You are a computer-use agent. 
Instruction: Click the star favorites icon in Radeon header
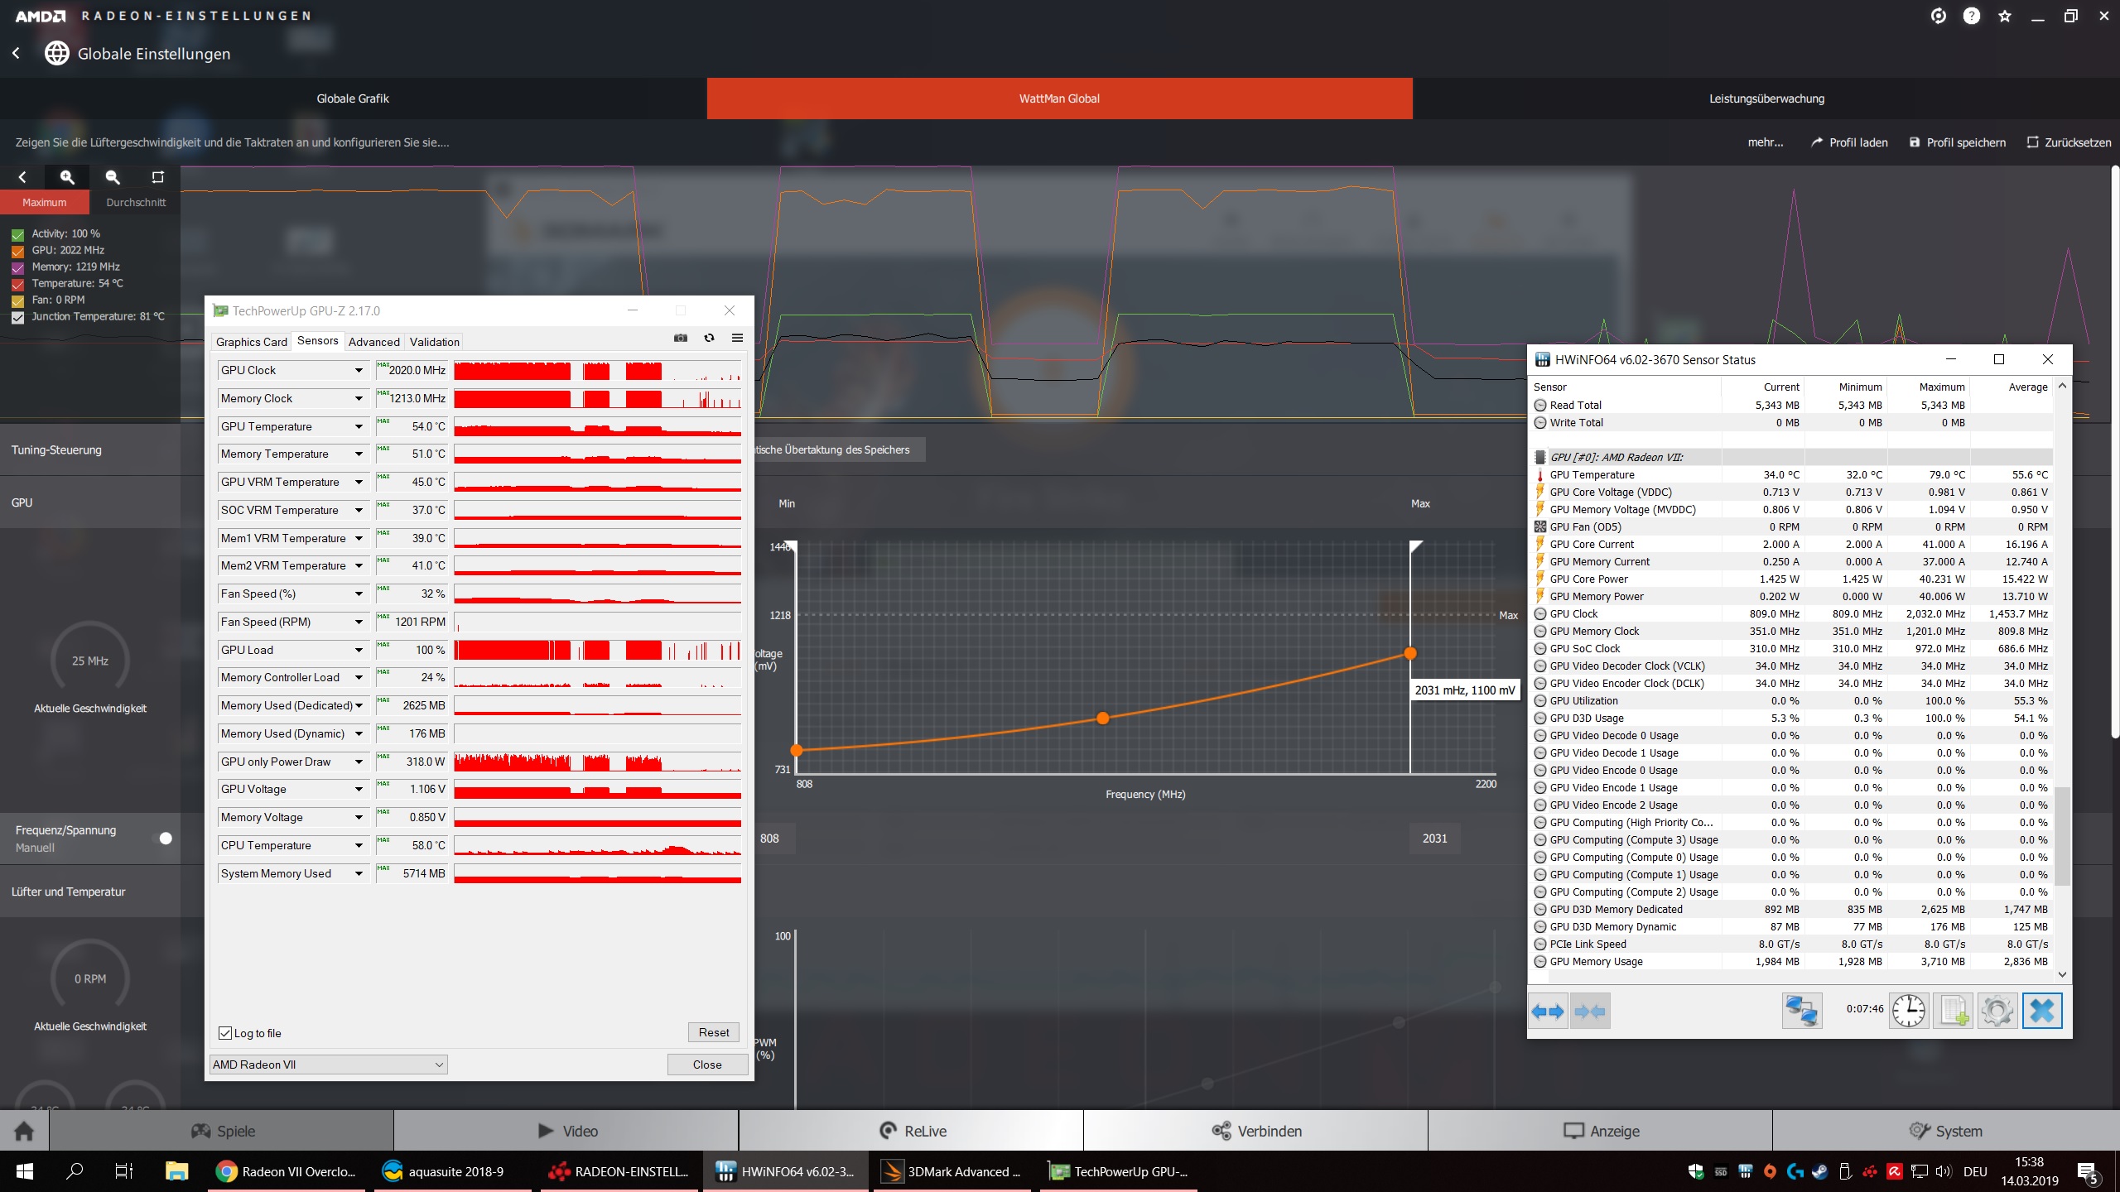[2005, 16]
